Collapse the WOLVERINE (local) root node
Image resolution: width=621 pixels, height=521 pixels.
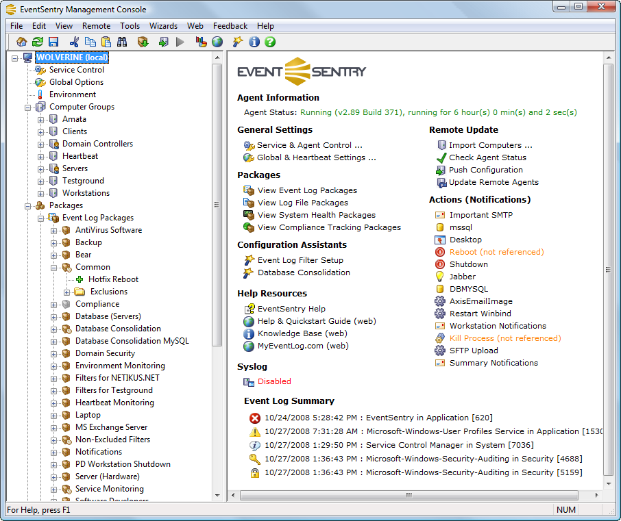pyautogui.click(x=14, y=58)
